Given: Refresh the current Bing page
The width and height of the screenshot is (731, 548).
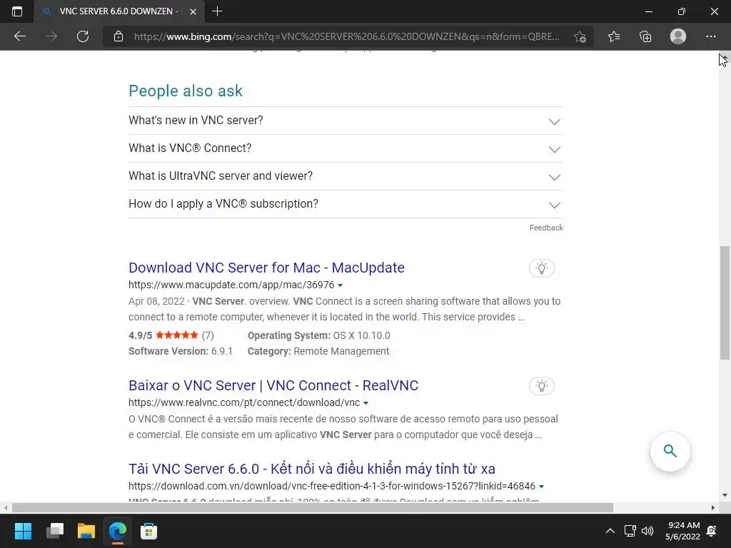Looking at the screenshot, I should pos(83,36).
